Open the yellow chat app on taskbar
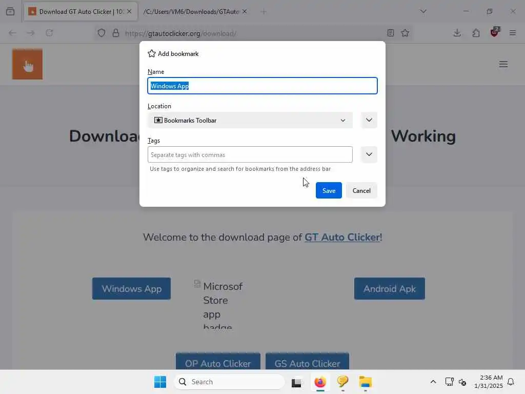Viewport: 525px width, 394px height. tap(342, 381)
